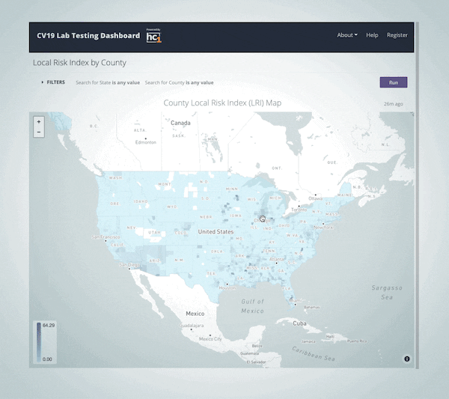This screenshot has width=449, height=399.
Task: Click the Edmonton city label
Action: pyautogui.click(x=146, y=142)
